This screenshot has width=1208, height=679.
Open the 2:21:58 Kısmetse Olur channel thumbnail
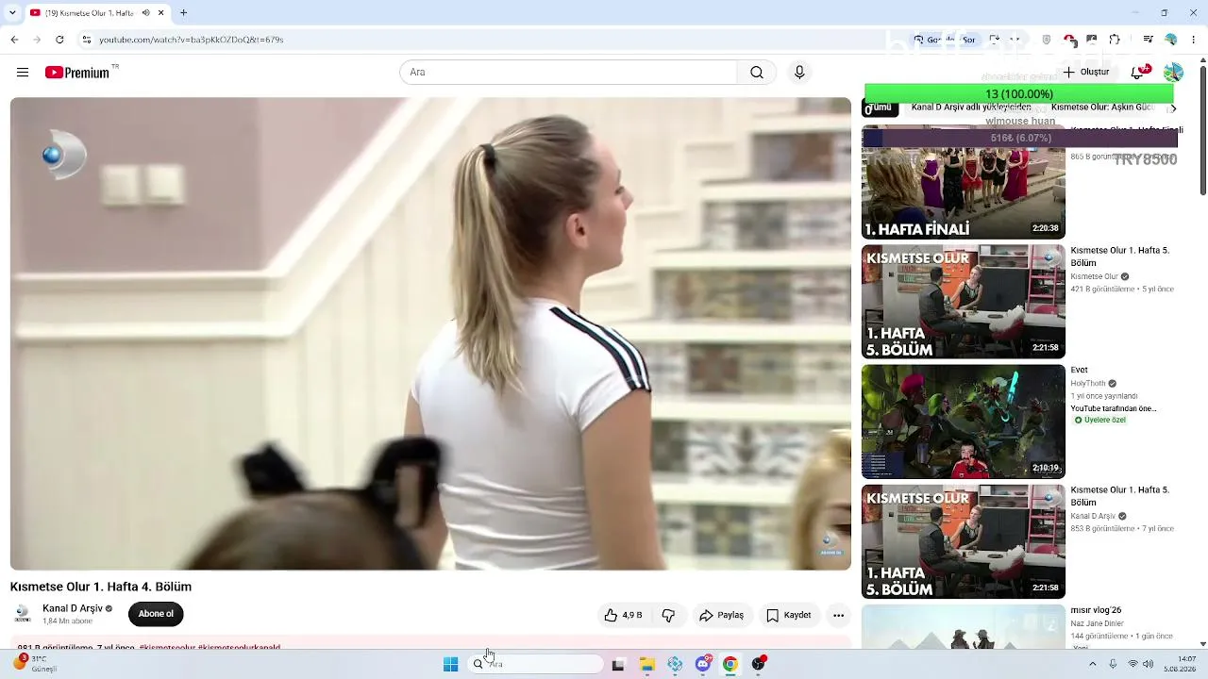coord(964,302)
